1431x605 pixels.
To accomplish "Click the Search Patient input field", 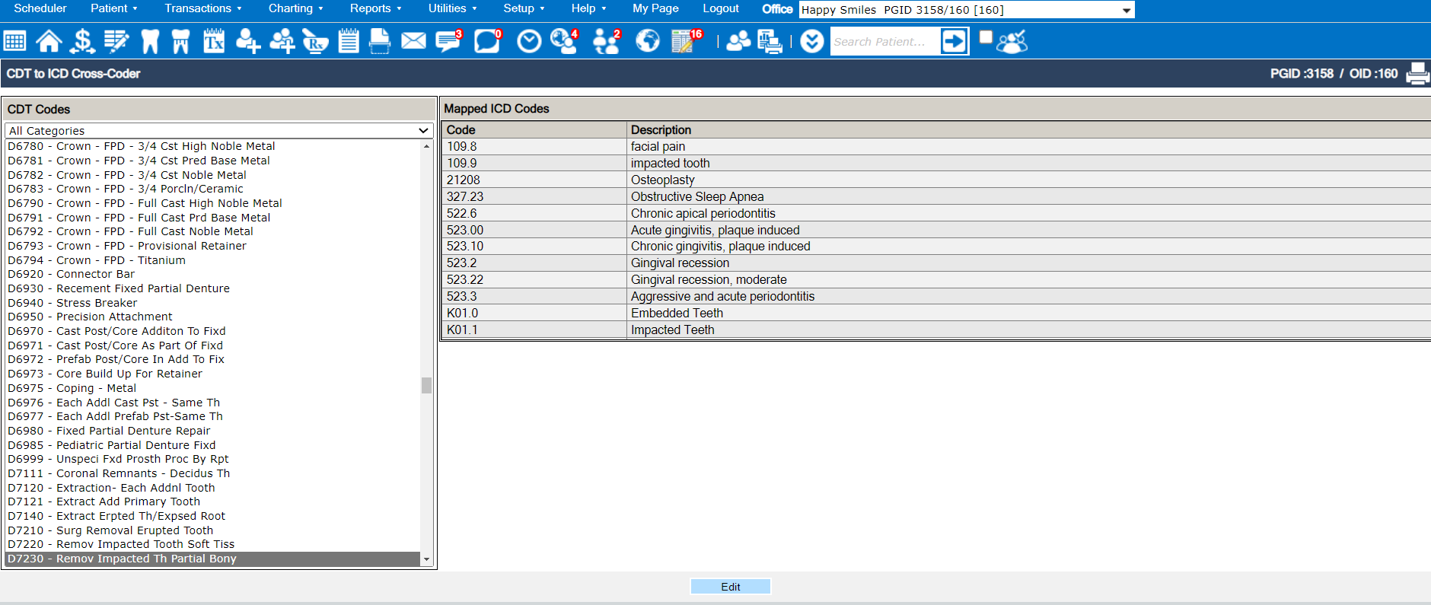I will [x=883, y=42].
